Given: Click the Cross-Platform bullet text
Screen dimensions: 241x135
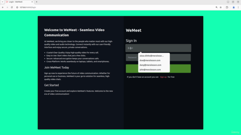Looking at the screenshot, I should coord(78,61).
